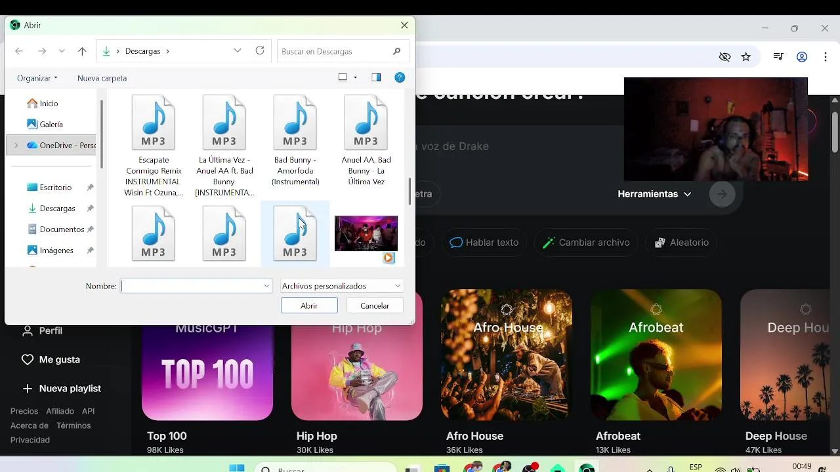Image resolution: width=840 pixels, height=472 pixels.
Task: Click the round arrow submit button
Action: point(723,194)
